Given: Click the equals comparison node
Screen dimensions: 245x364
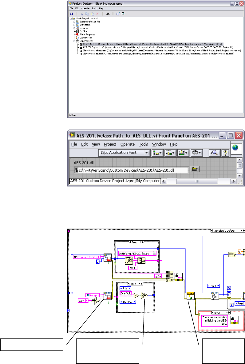Looking at the screenshot, I should pos(136,296).
